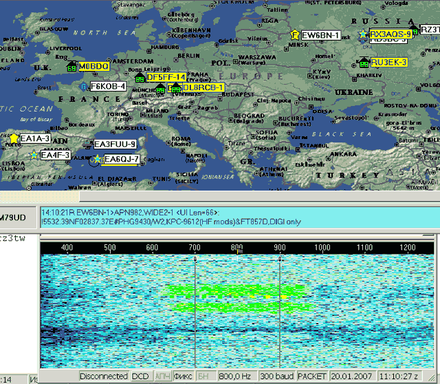
Task: Click the Disconnected status panel
Action: pos(104,376)
